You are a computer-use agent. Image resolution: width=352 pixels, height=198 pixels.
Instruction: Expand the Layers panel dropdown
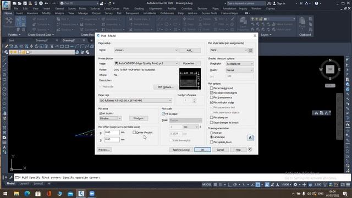coord(266,35)
